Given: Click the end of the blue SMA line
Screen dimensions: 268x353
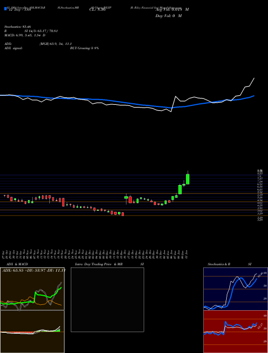Looking at the screenshot, I should tap(254, 96).
